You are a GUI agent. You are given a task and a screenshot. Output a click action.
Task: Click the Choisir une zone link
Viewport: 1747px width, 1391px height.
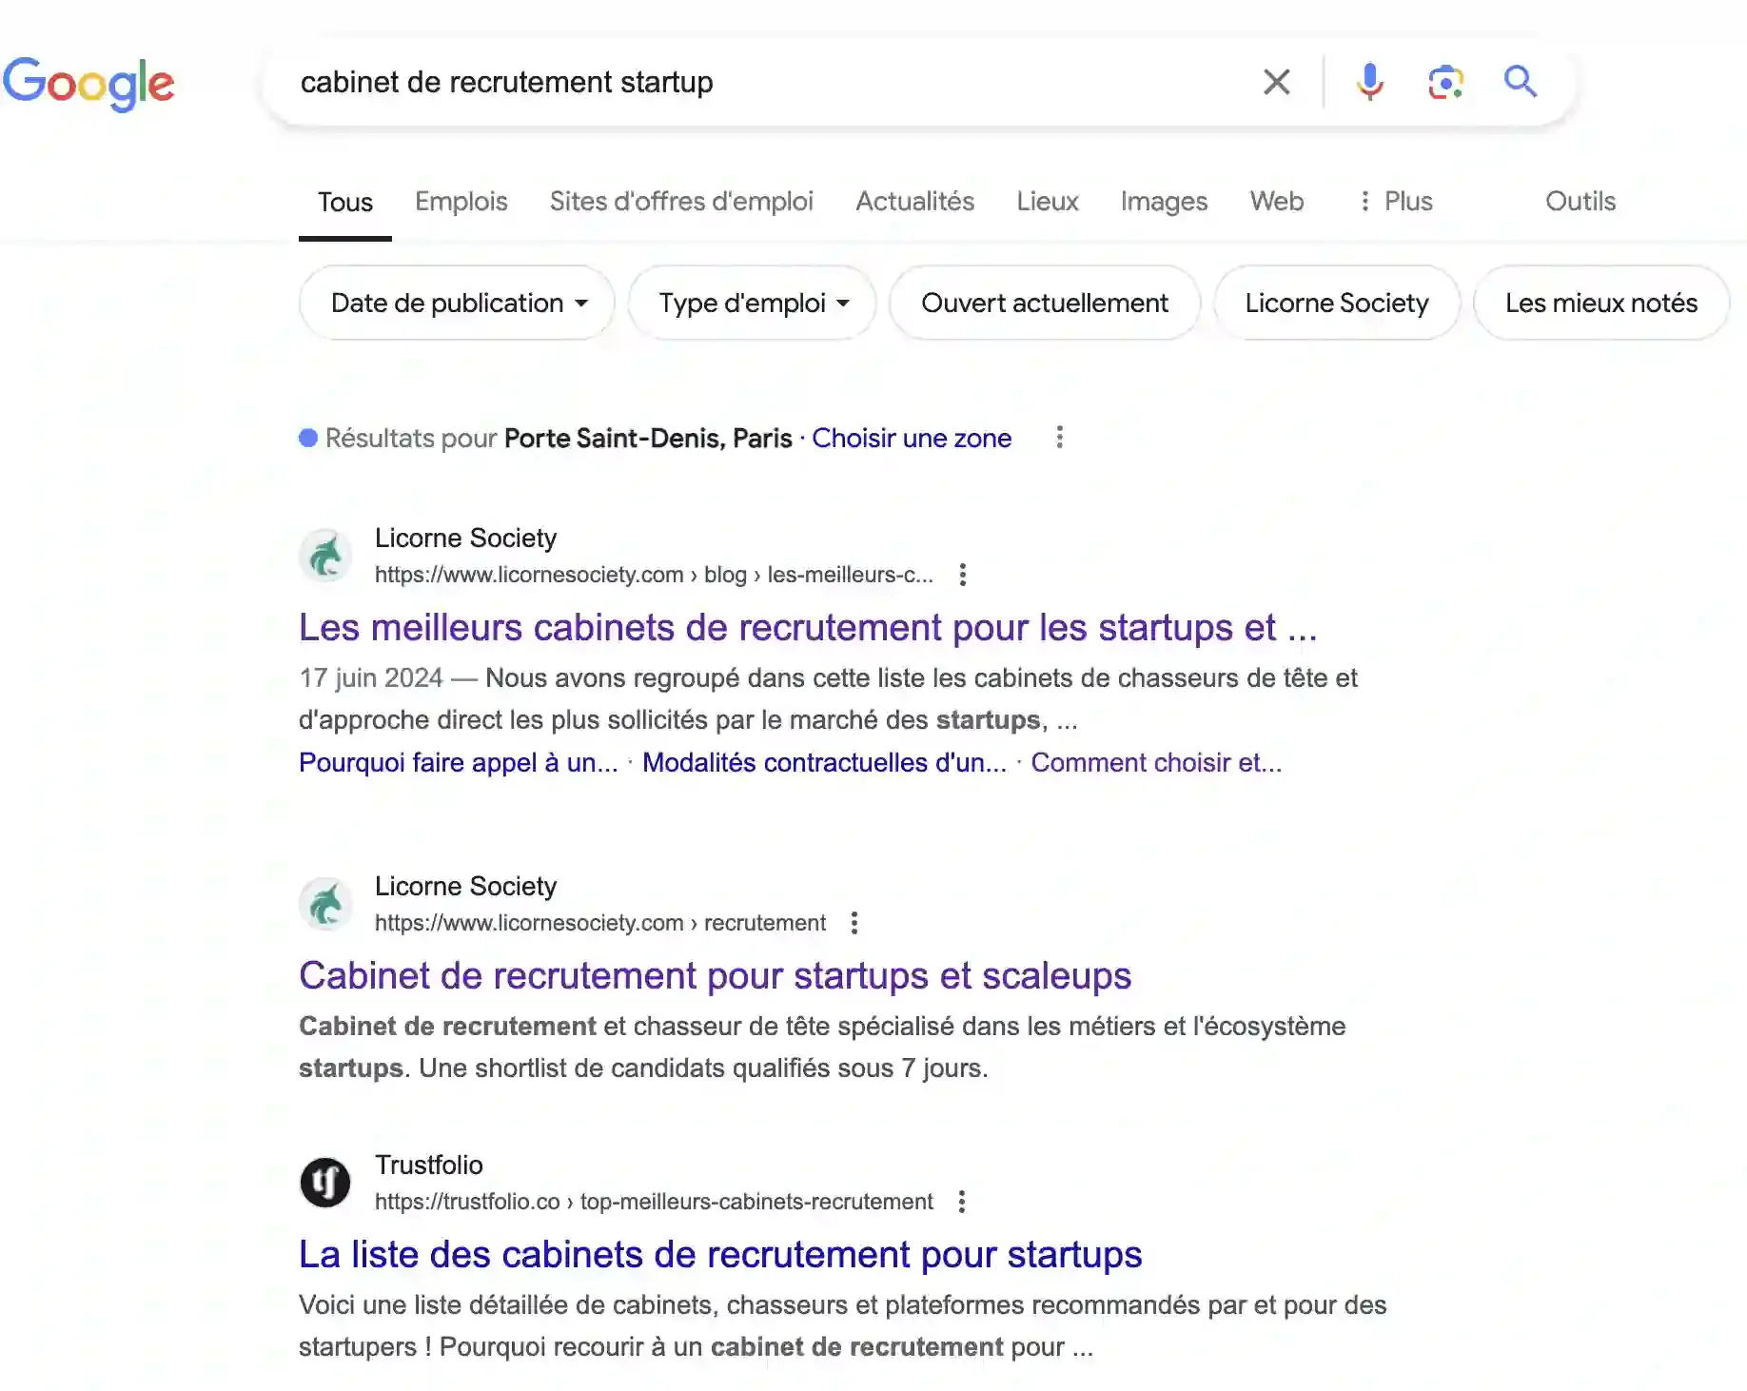click(911, 438)
